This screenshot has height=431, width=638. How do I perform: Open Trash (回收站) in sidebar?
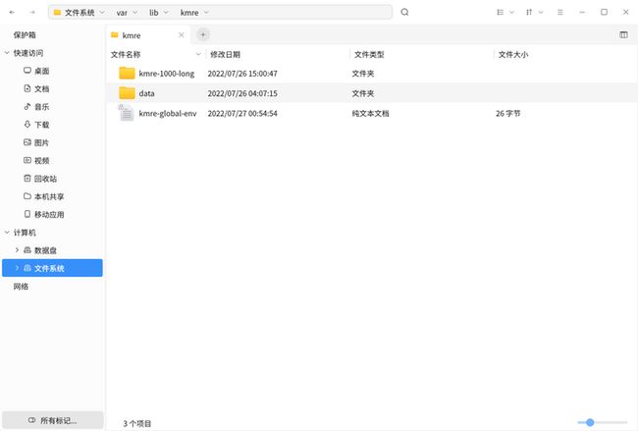pyautogui.click(x=45, y=179)
